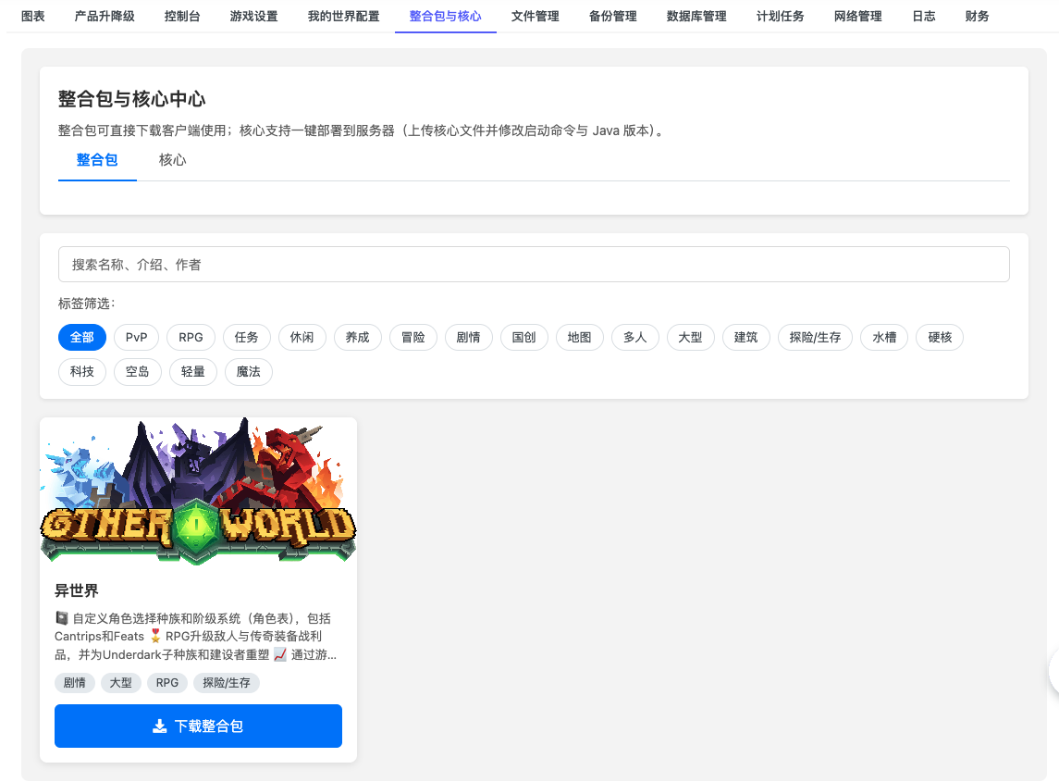Toggle the 硬核 tag filter
Image resolution: width=1059 pixels, height=782 pixels.
[939, 337]
